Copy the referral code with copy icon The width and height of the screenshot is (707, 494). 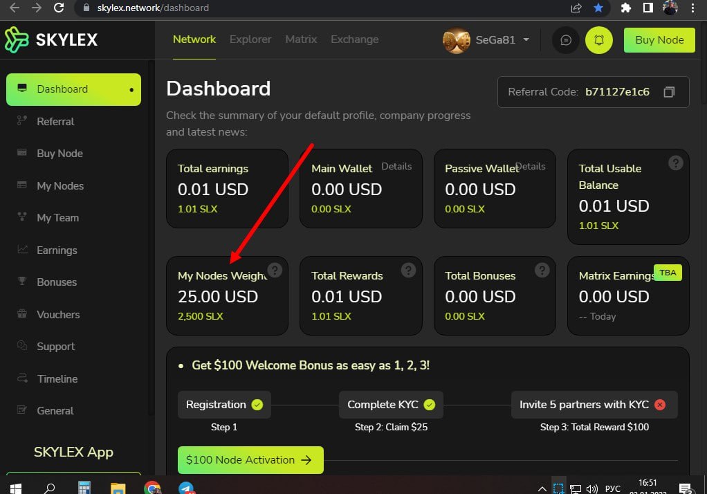668,92
